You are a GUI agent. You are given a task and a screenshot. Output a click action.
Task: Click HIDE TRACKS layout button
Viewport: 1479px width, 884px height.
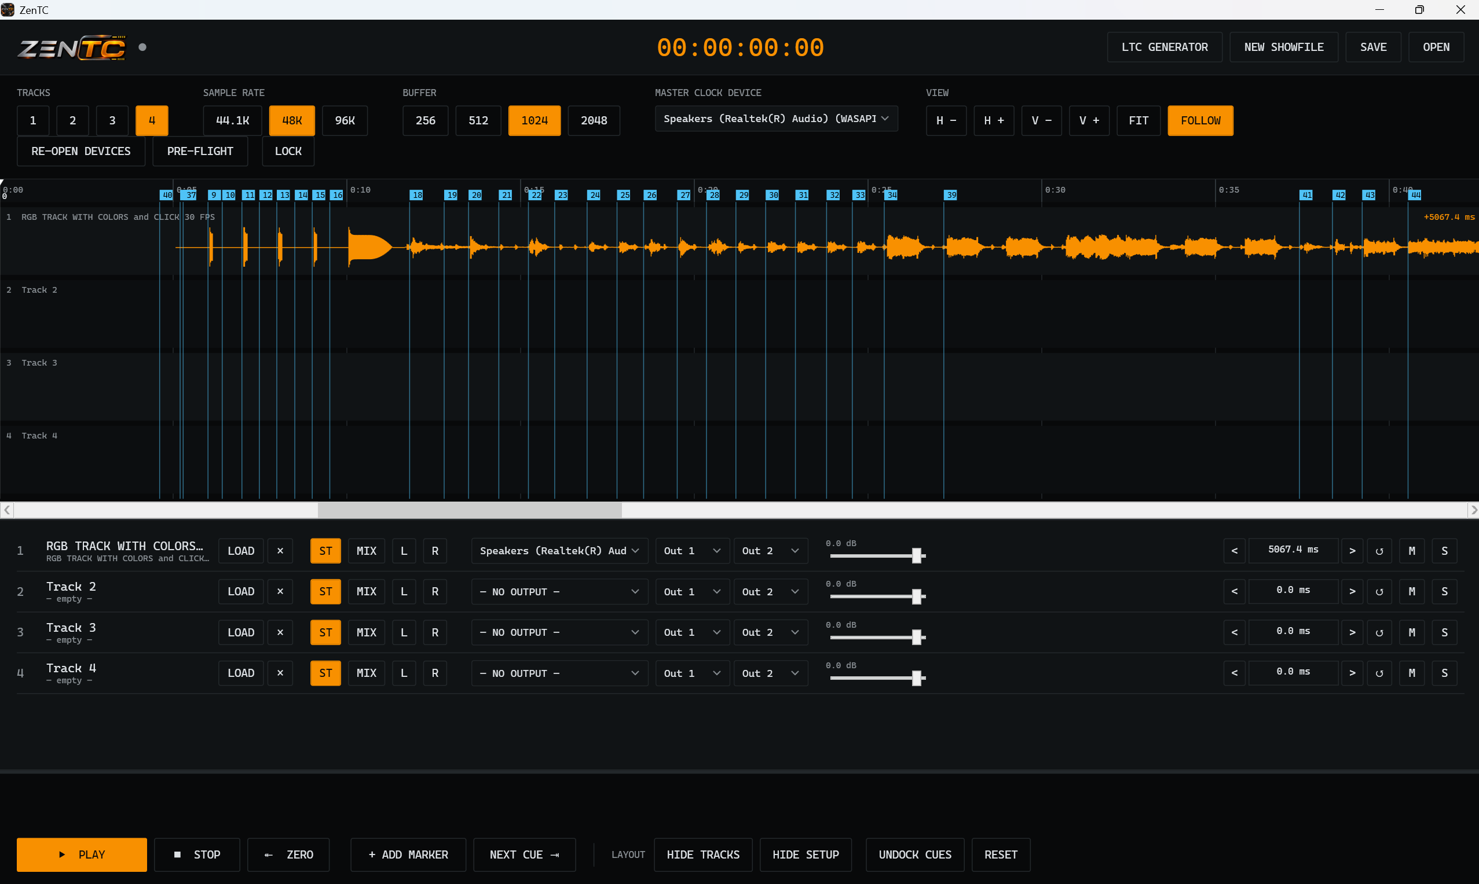[704, 855]
